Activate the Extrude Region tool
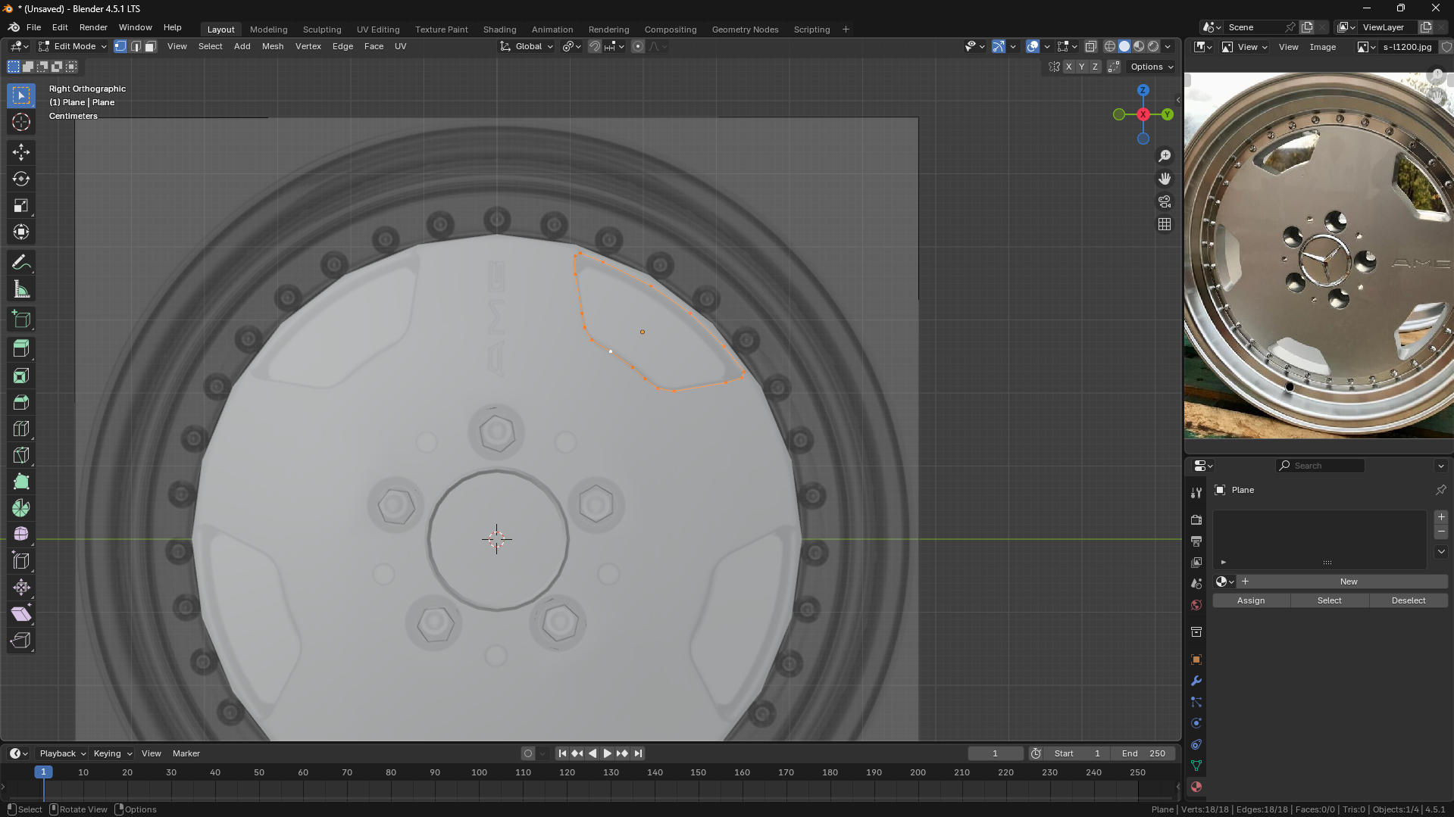Viewport: 1454px width, 817px height. click(21, 349)
